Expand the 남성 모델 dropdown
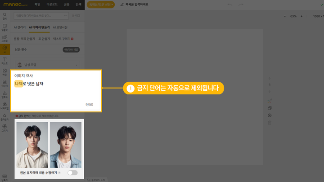 47,65
